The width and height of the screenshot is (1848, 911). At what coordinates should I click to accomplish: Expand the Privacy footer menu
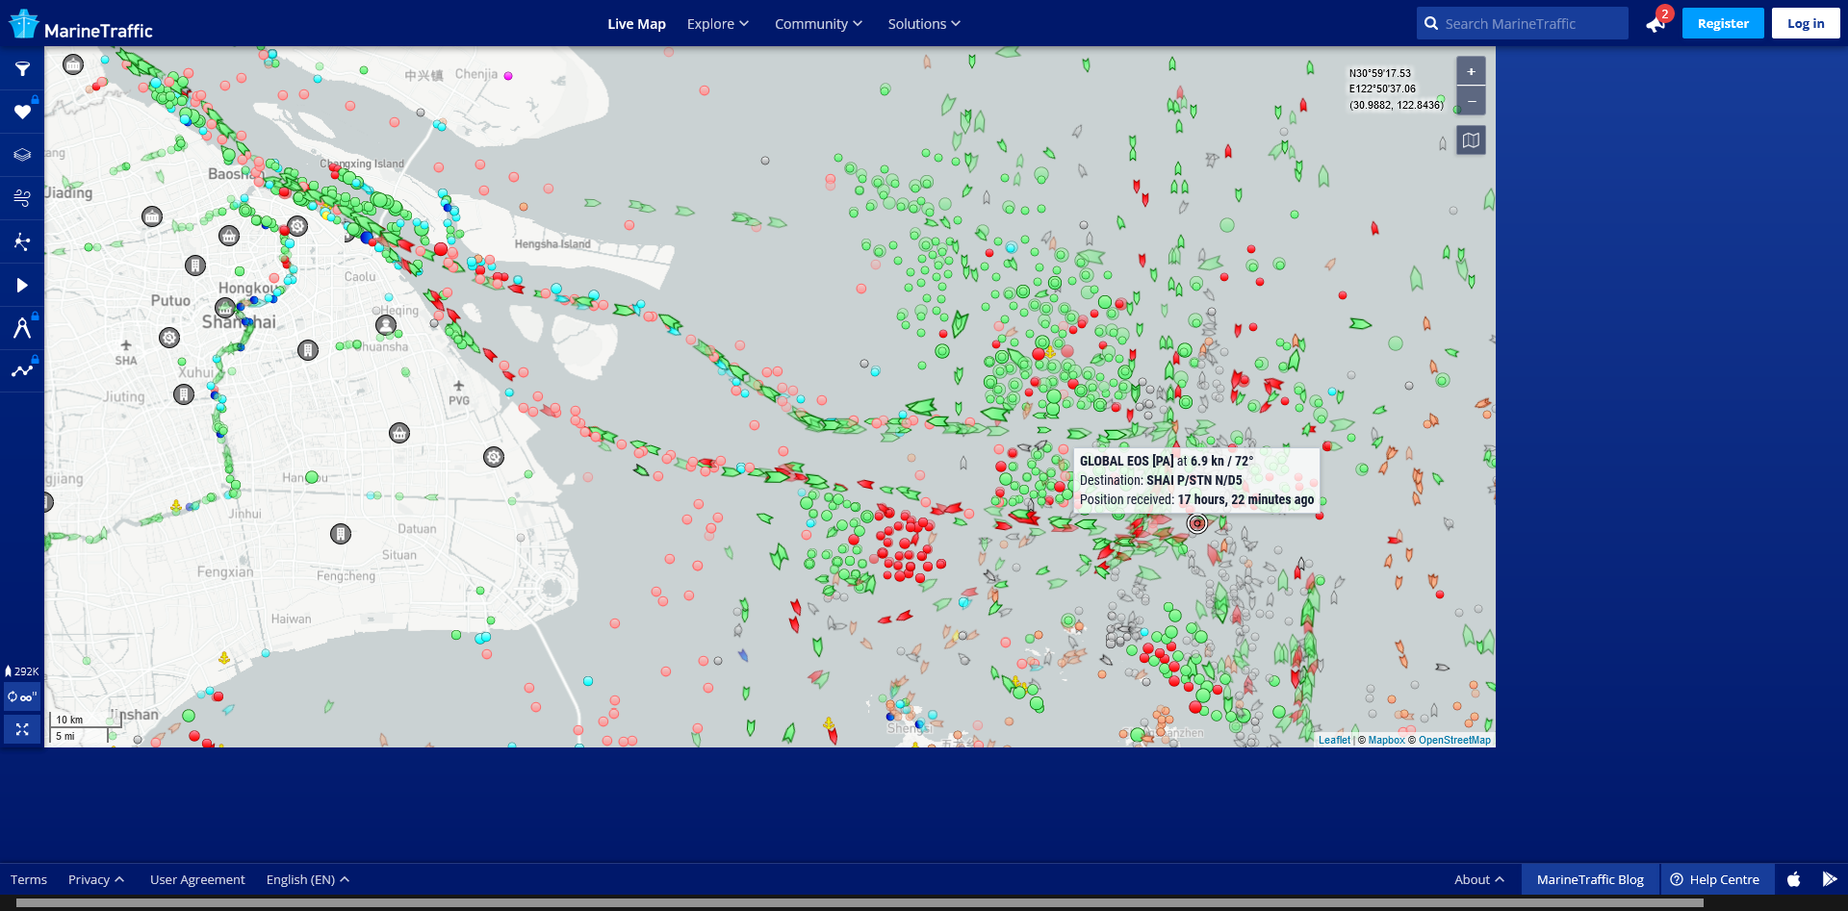point(96,879)
